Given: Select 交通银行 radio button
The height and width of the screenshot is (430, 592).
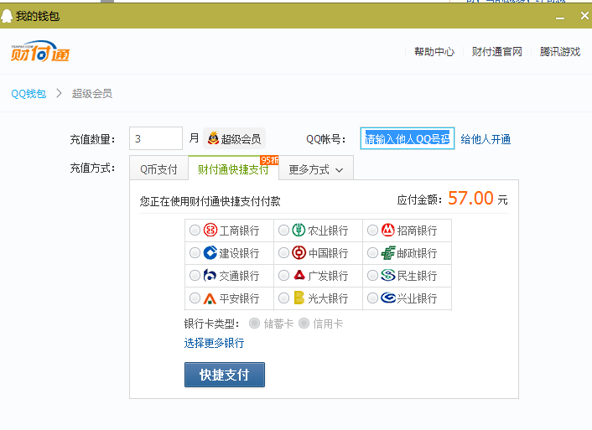Looking at the screenshot, I should [195, 275].
